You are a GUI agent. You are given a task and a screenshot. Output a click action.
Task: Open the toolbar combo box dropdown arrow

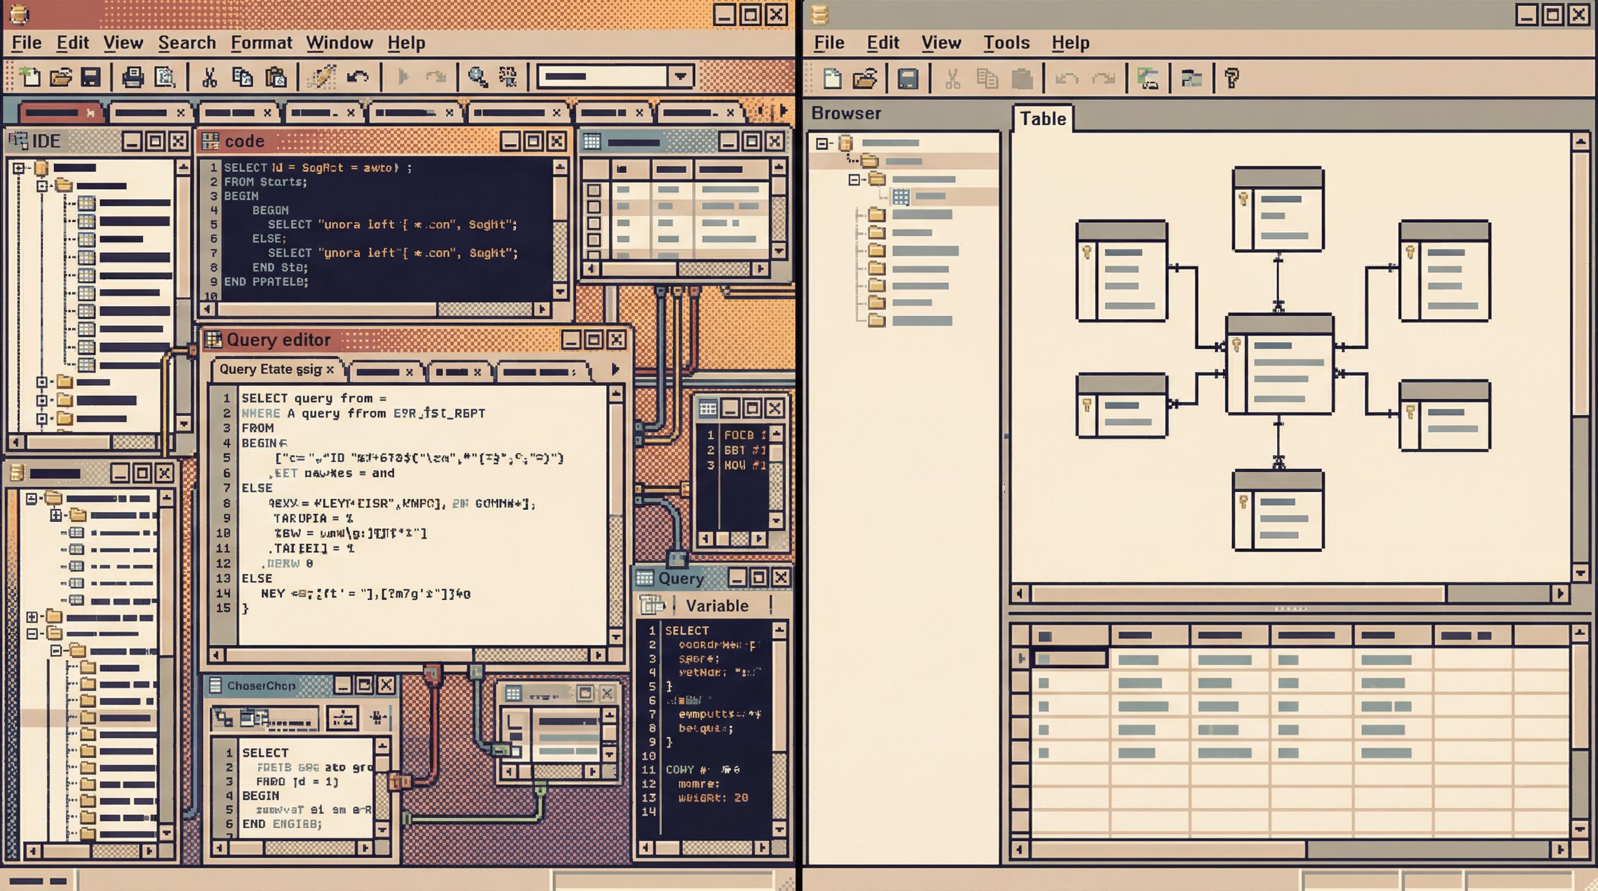point(681,76)
